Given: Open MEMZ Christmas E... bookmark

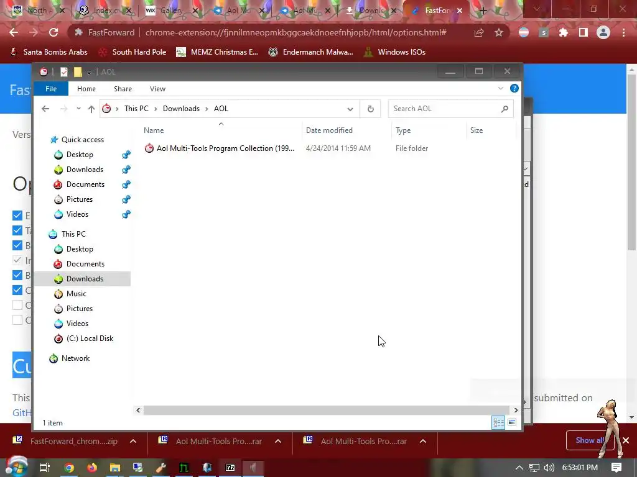Looking at the screenshot, I should pyautogui.click(x=217, y=52).
